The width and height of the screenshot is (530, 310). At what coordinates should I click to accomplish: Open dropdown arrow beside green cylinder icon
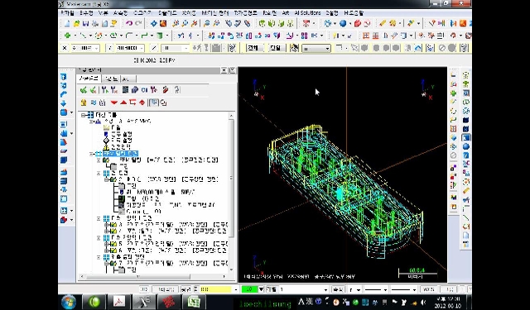point(166,36)
